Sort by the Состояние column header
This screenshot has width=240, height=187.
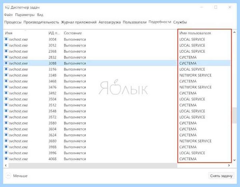[73, 33]
